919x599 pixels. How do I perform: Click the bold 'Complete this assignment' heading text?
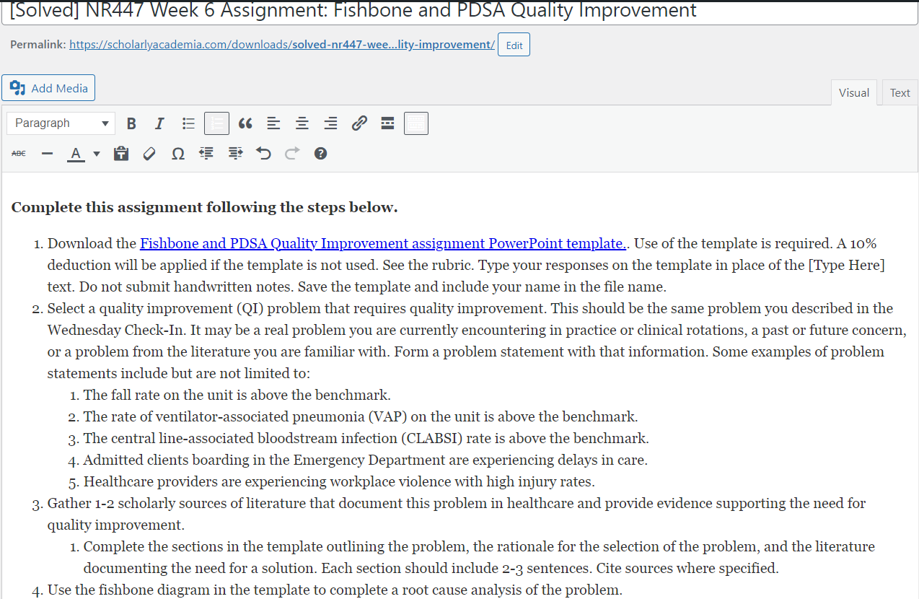pyautogui.click(x=204, y=208)
